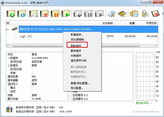Click the cache hit rate chart
This screenshot has width=164, height=117.
(x=145, y=77)
